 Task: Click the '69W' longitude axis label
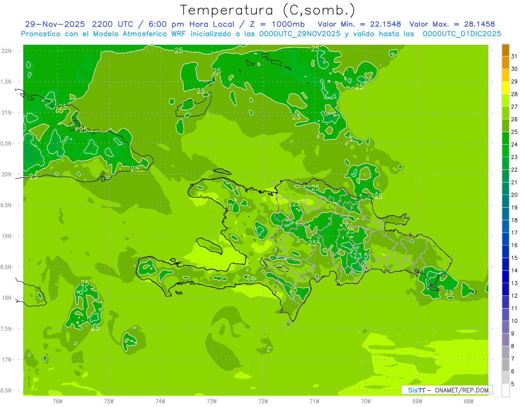pos(417,401)
